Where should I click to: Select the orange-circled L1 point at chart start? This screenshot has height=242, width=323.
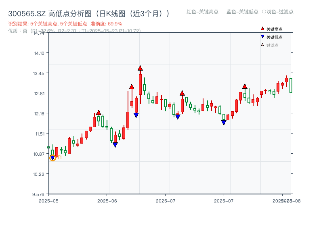tap(52, 158)
